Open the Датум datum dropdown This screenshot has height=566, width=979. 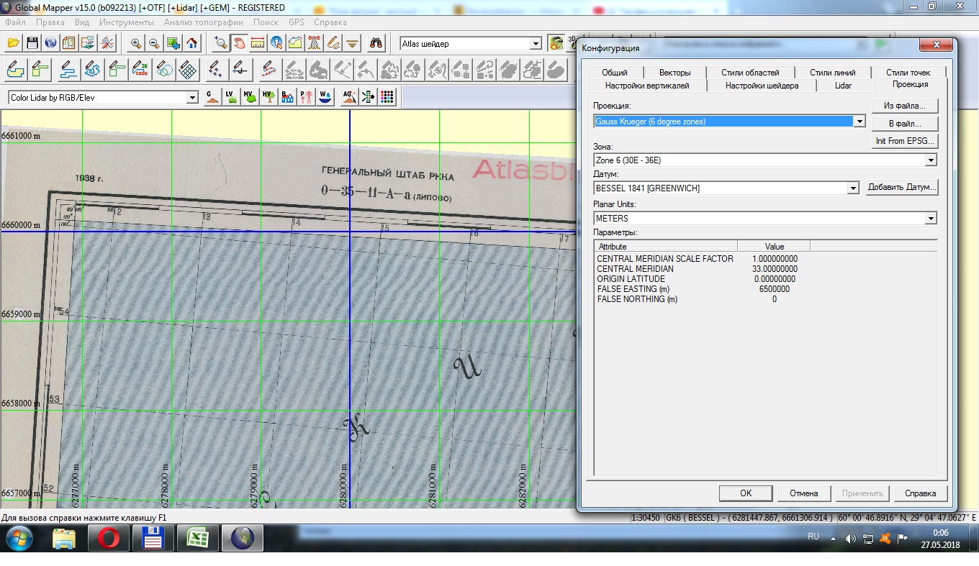pyautogui.click(x=853, y=188)
